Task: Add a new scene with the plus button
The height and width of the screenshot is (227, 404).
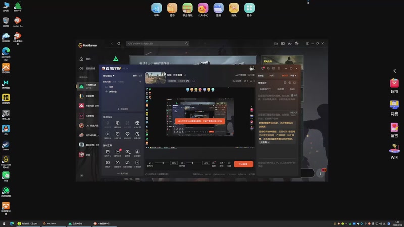Action: coord(140,82)
